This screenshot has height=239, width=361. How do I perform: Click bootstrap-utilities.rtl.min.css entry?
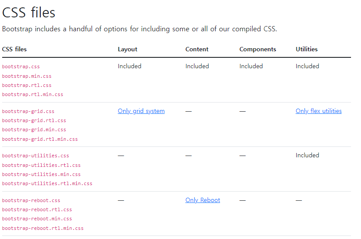click(47, 184)
